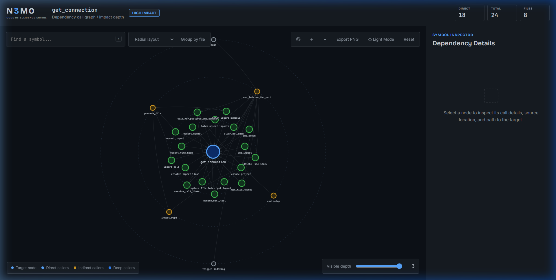Select the get_connection target node
The width and height of the screenshot is (556, 280).
213,152
